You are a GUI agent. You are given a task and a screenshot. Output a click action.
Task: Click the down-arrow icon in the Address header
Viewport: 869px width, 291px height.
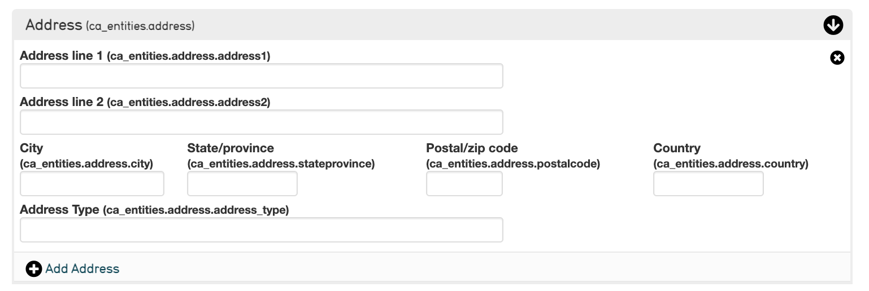(x=833, y=25)
